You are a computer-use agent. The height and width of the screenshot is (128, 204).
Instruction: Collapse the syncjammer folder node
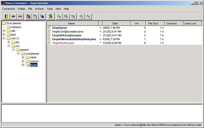tap(18, 53)
